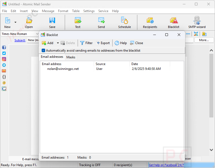Image resolution: width=215 pixels, height=168 pixels.
Task: Click the Instagram sidebar icon
Action: point(4,59)
